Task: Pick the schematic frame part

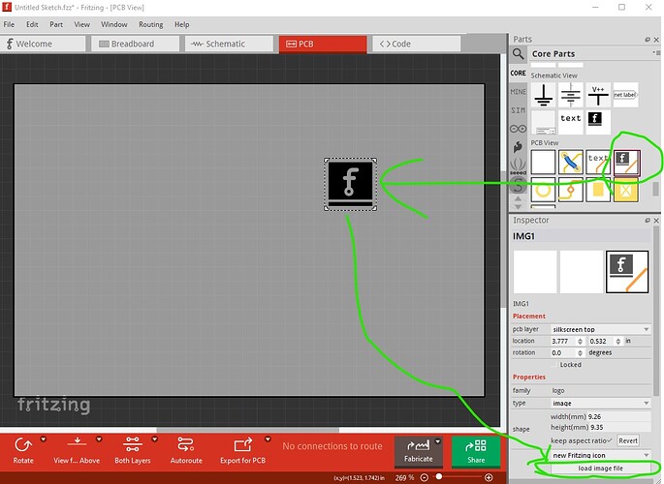Action: [543, 122]
